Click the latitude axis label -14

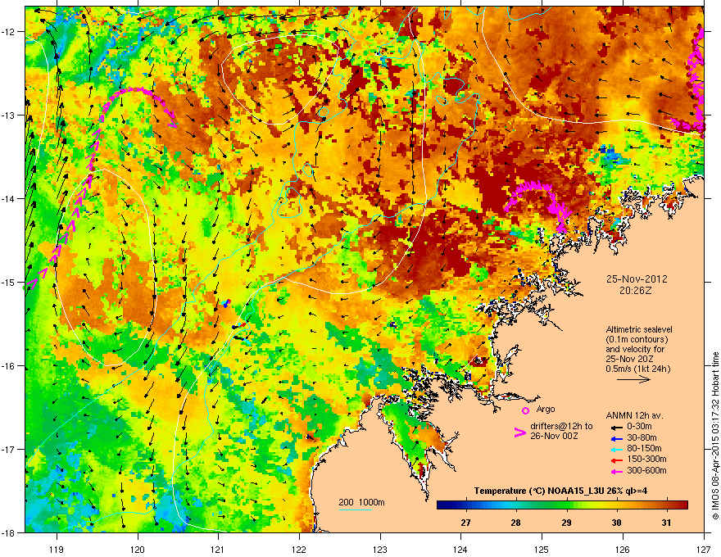pos(8,198)
